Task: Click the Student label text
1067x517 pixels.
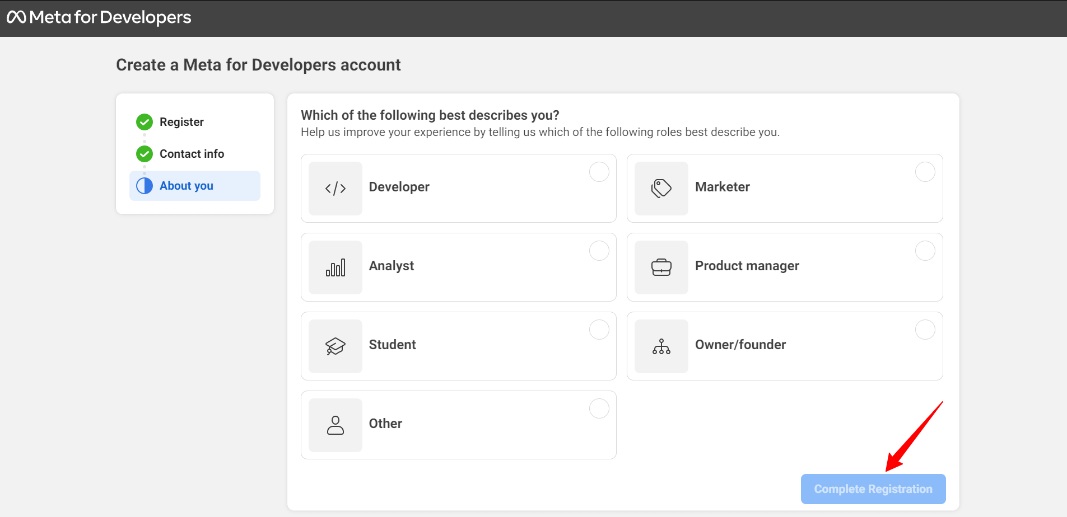Action: tap(392, 345)
